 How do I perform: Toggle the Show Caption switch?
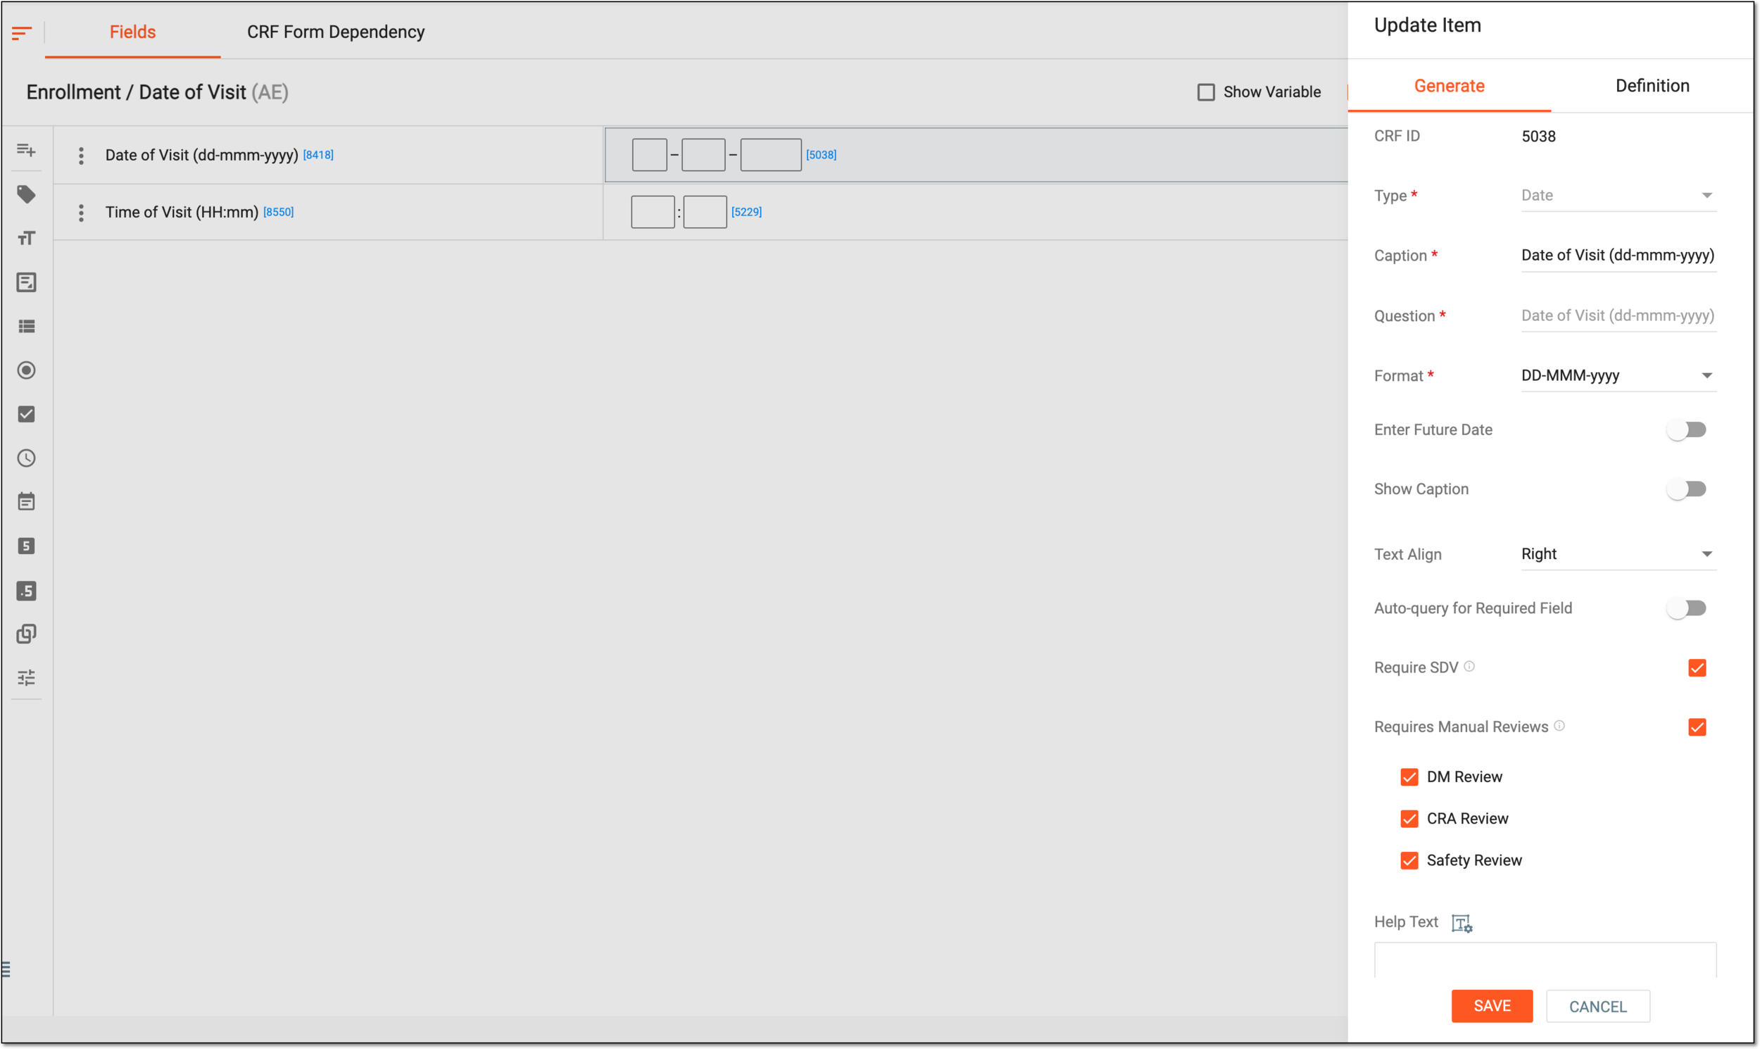1687,489
